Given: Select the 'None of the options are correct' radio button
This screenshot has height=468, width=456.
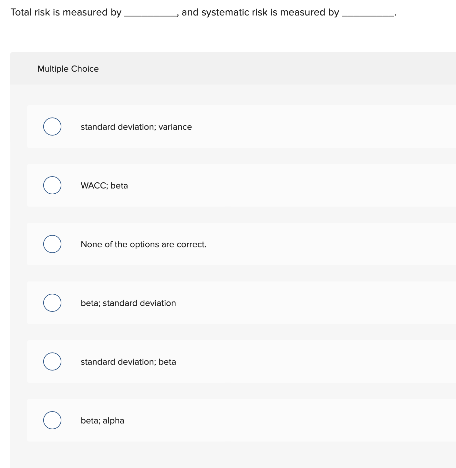Looking at the screenshot, I should point(52,244).
